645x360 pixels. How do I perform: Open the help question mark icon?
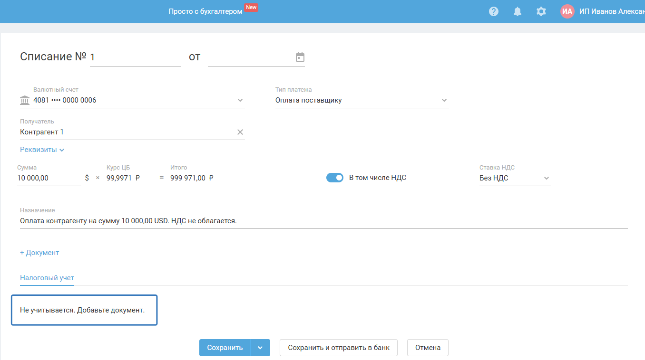tap(494, 11)
